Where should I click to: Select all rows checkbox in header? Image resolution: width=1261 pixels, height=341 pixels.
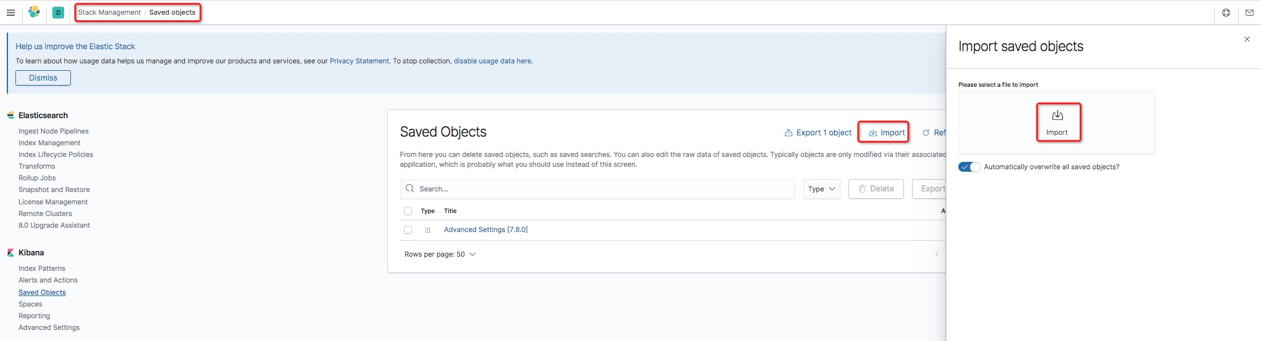point(408,211)
